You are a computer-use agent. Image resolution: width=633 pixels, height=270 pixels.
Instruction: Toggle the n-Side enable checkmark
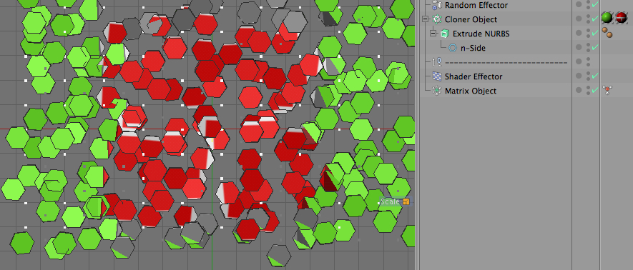click(x=595, y=48)
